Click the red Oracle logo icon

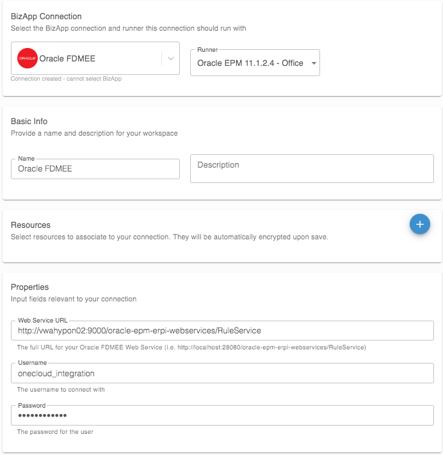pos(28,58)
